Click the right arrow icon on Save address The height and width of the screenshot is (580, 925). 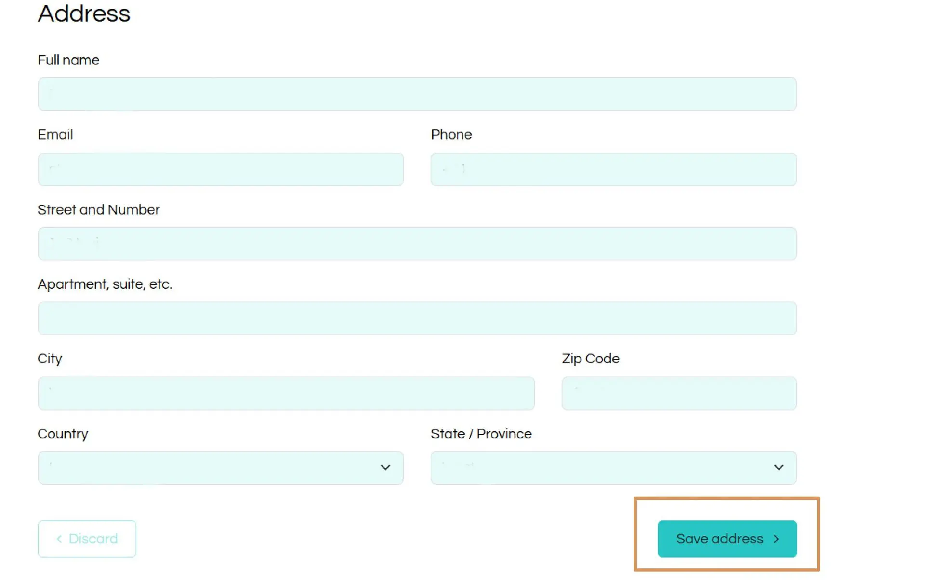point(776,539)
